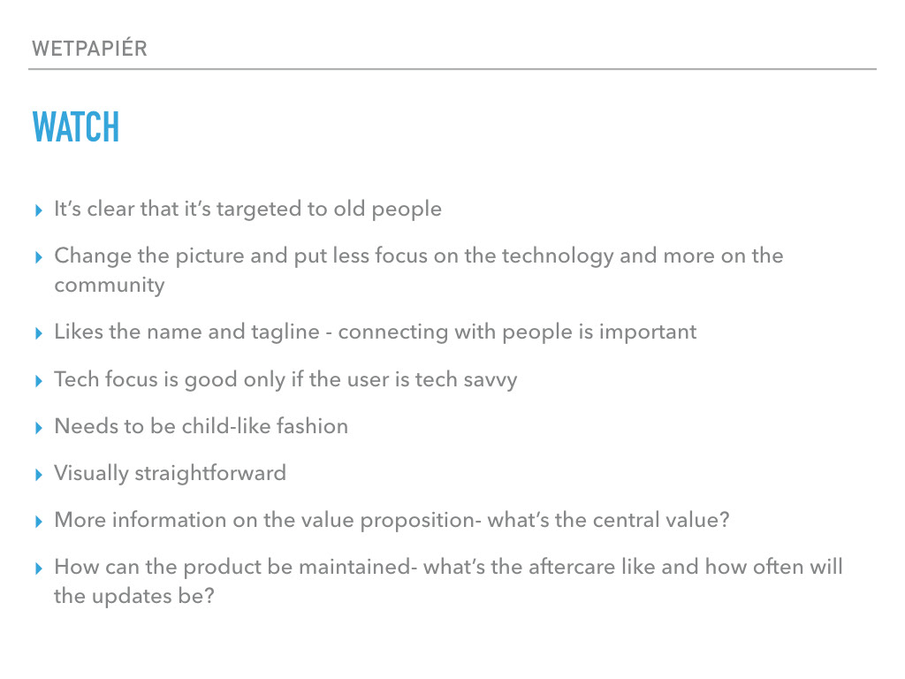Select the blue WATCH slide title
905x679 pixels.
point(76,127)
